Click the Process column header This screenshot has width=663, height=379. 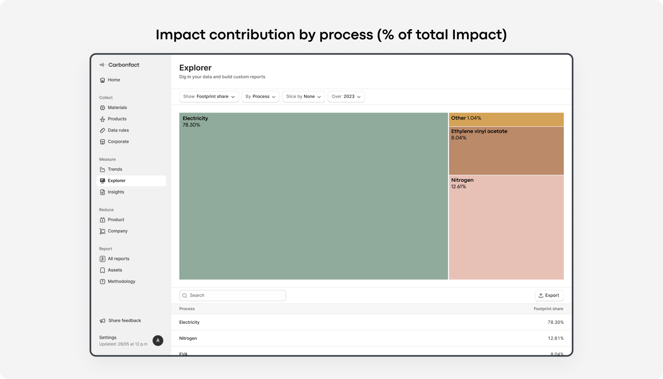[x=187, y=309]
